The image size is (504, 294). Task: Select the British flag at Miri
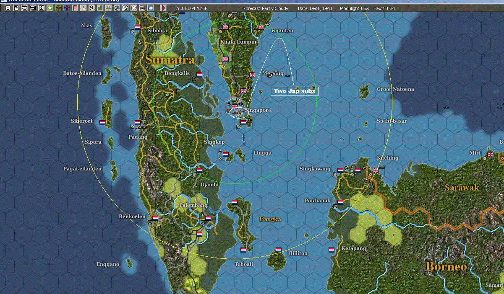pyautogui.click(x=490, y=155)
